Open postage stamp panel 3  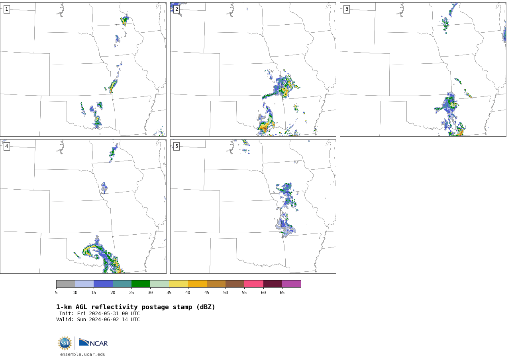click(x=423, y=69)
